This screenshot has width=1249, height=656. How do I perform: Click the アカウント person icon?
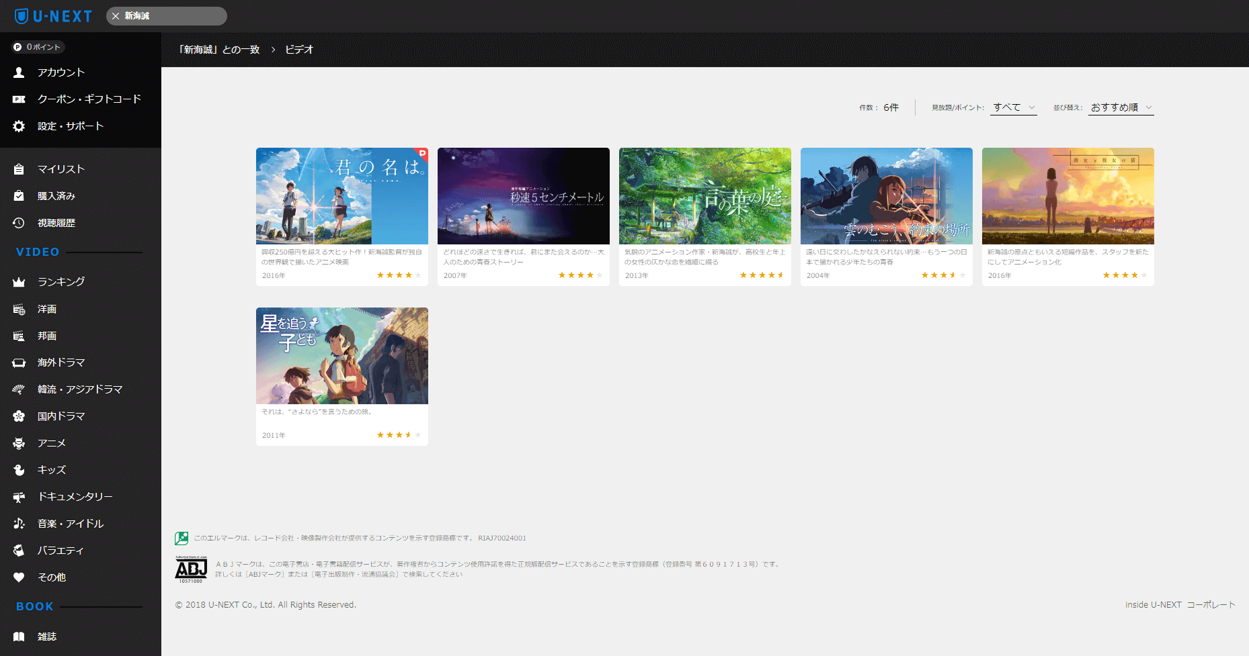pos(19,73)
